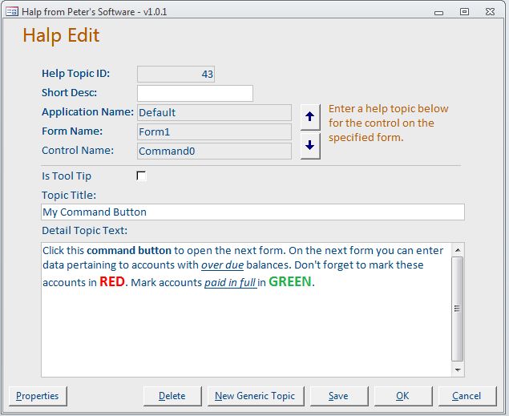Delete the current help topic
The height and width of the screenshot is (416, 509).
tap(172, 396)
